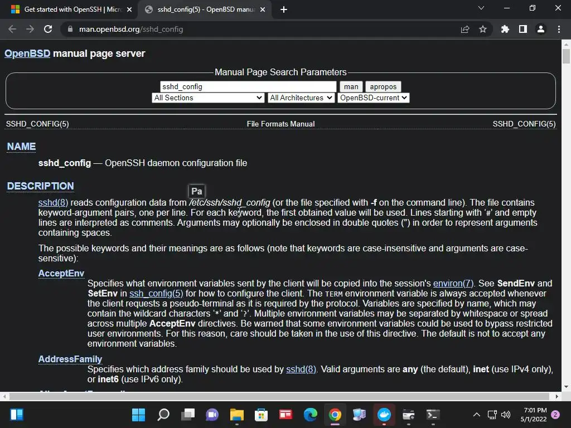
Task: Open the environ(7) manual link
Action: [453, 283]
